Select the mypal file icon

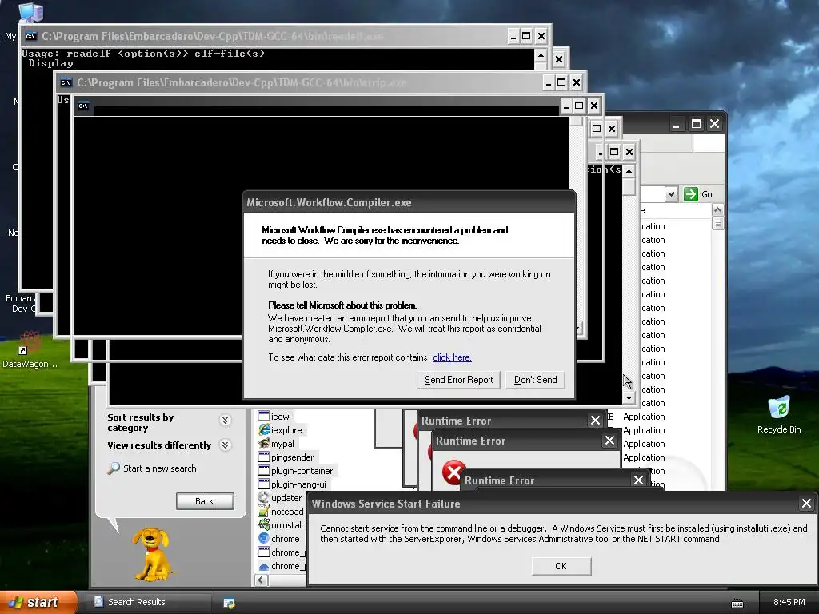tap(264, 443)
